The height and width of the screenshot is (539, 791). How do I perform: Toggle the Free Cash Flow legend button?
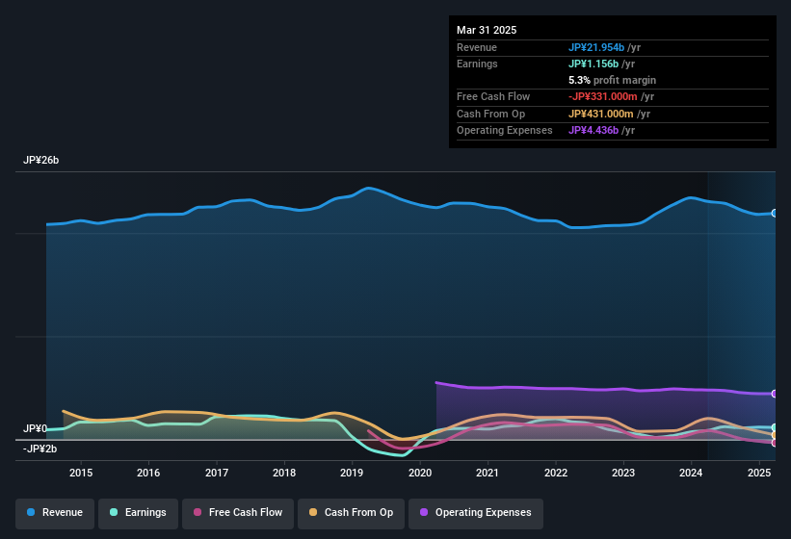coord(238,513)
